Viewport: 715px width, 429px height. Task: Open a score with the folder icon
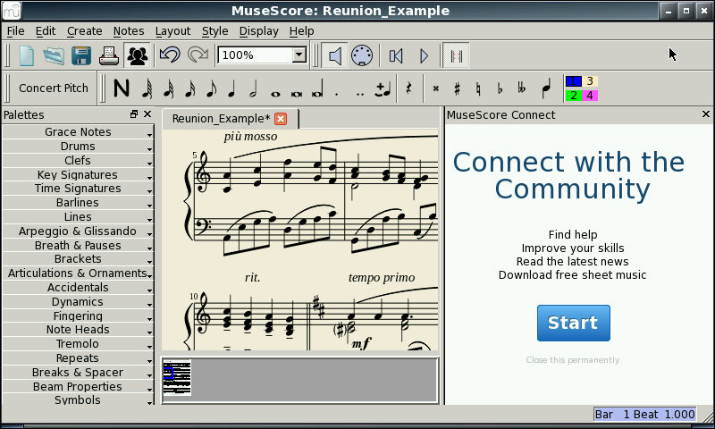[54, 55]
